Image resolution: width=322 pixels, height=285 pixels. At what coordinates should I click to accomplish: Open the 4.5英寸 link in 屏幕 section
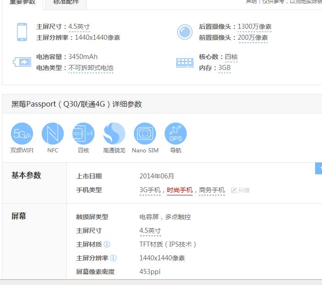150,231
